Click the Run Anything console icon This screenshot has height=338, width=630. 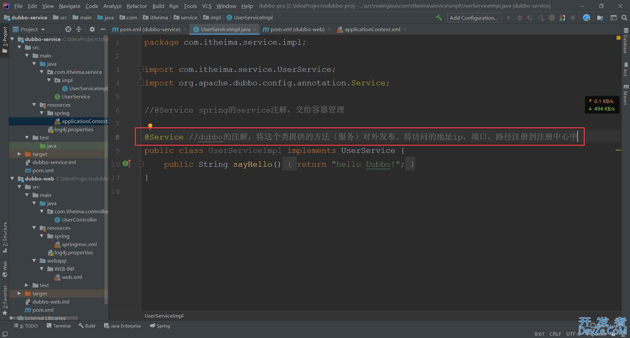point(613,18)
